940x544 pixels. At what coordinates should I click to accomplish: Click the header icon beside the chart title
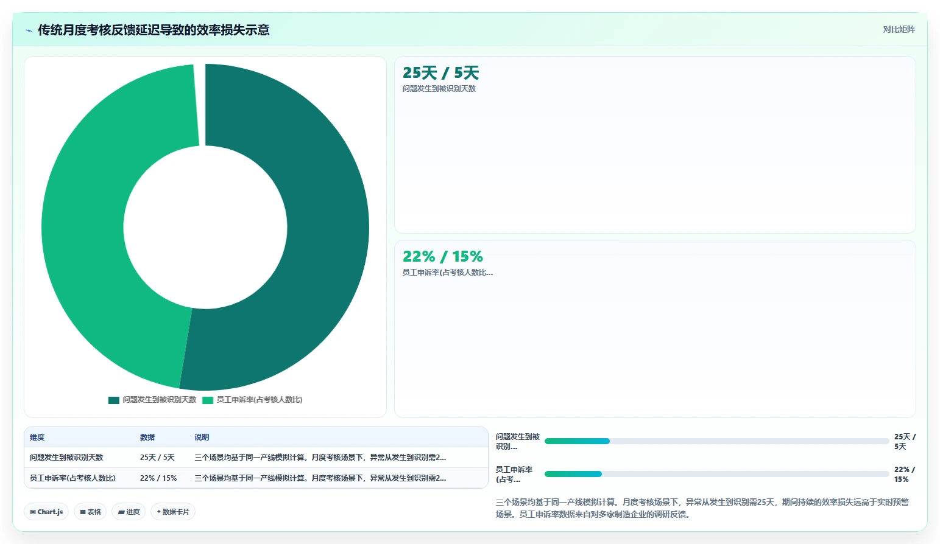pyautogui.click(x=29, y=30)
